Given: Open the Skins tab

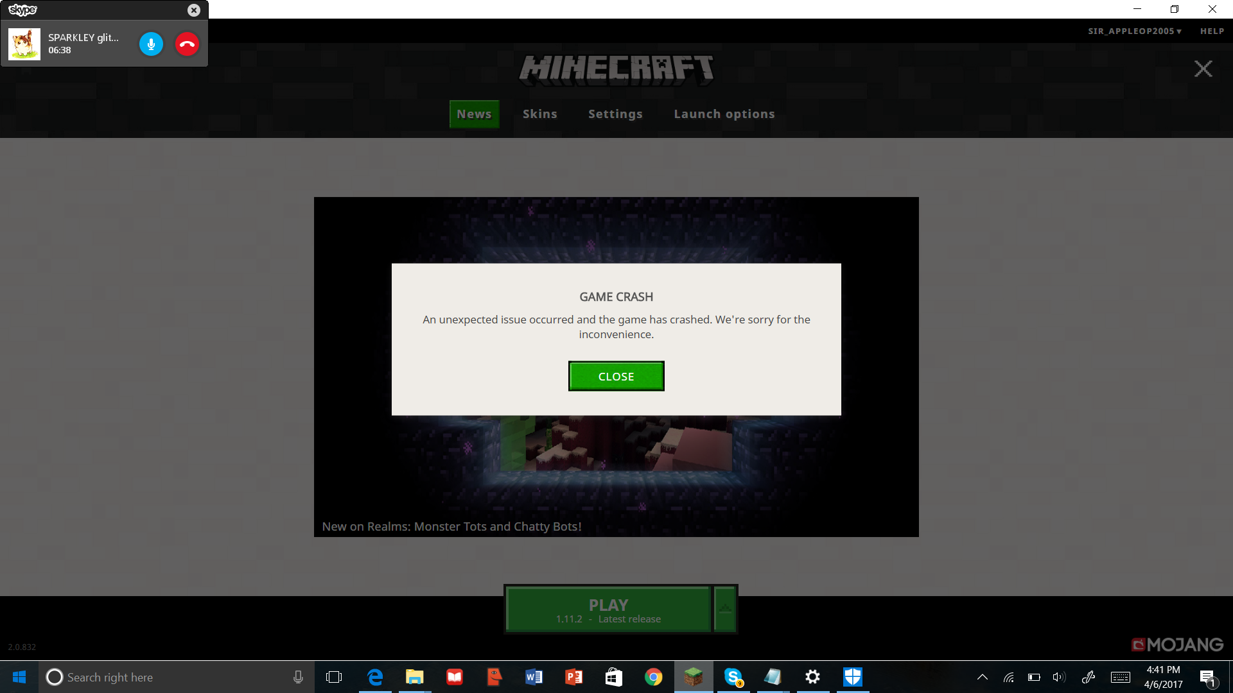Looking at the screenshot, I should 539,114.
